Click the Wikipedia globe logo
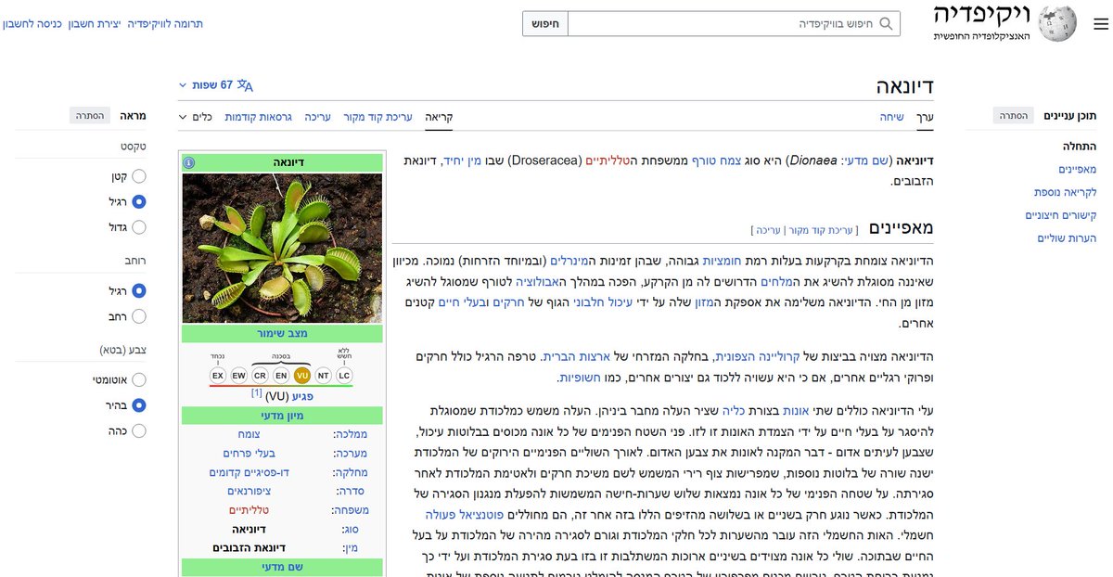The width and height of the screenshot is (1113, 577). tap(1057, 23)
